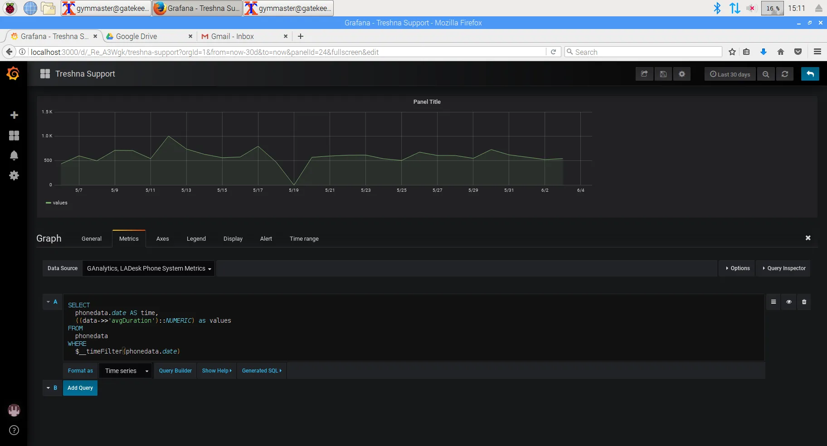Open the Axes tab
Image resolution: width=827 pixels, height=446 pixels.
(x=163, y=239)
